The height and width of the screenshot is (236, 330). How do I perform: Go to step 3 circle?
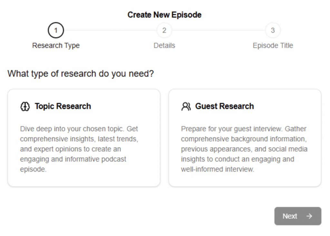pos(273,30)
